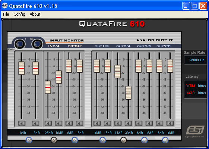Screen dimensions: 209x149
Task: Mute the left OUT7/8 channel
Action: [159, 123]
